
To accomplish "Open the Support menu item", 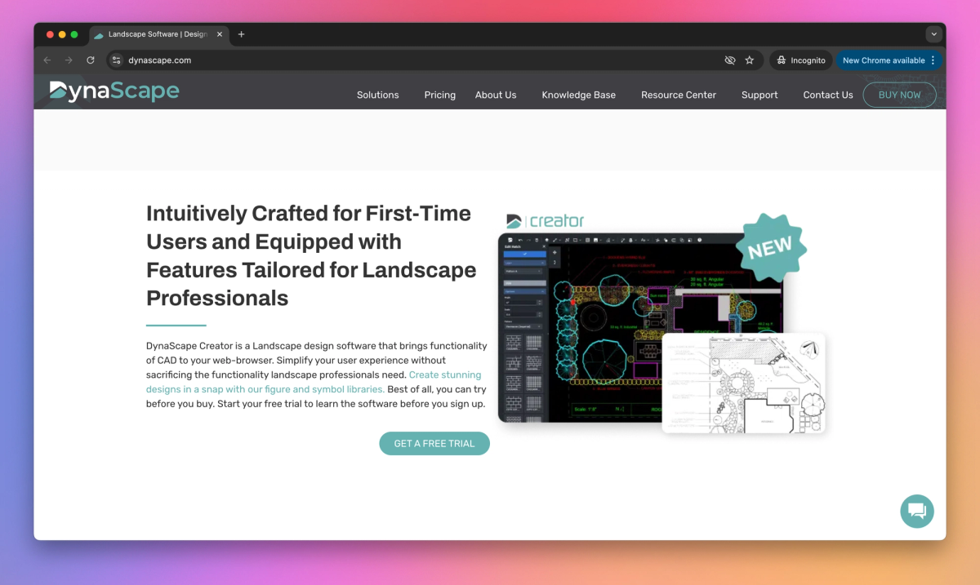I will coord(759,95).
